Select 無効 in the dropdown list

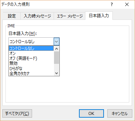click(x=31, y=64)
